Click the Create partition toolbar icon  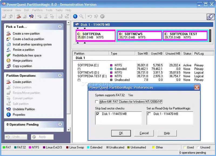(19, 16)
